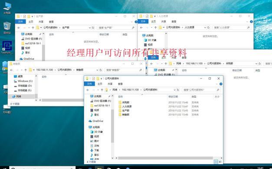Select 本地磁盘 (D:) in 销售部 navigation pane
The height and width of the screenshot is (169, 272).
click(23, 86)
